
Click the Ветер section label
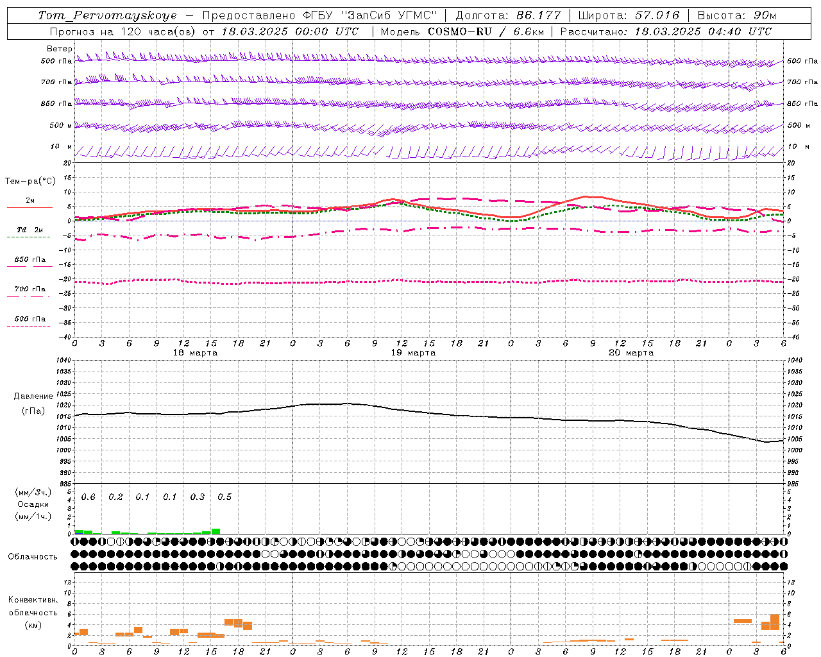60,49
